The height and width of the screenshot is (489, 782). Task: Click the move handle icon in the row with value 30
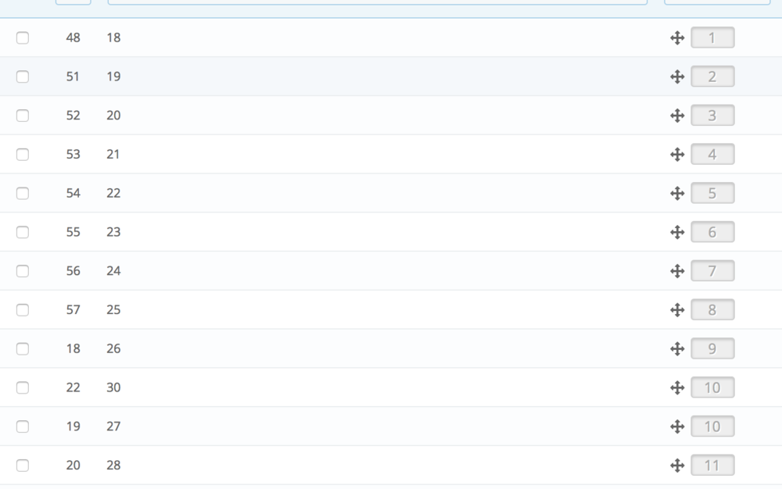click(676, 387)
